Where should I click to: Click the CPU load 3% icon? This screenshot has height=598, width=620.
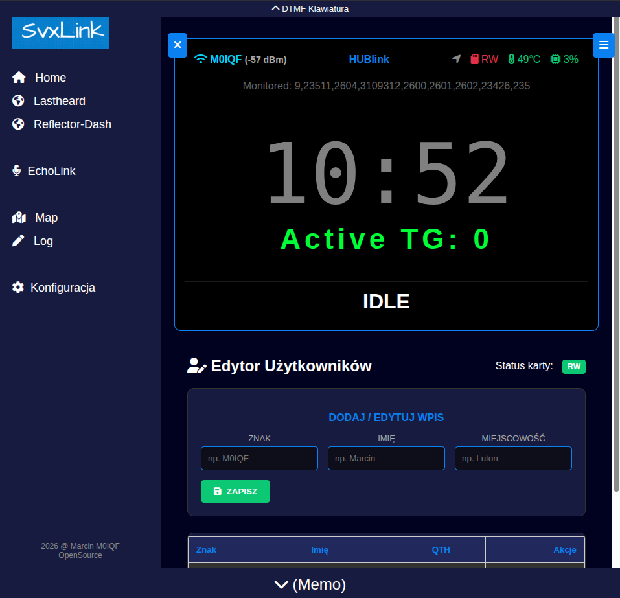click(555, 60)
